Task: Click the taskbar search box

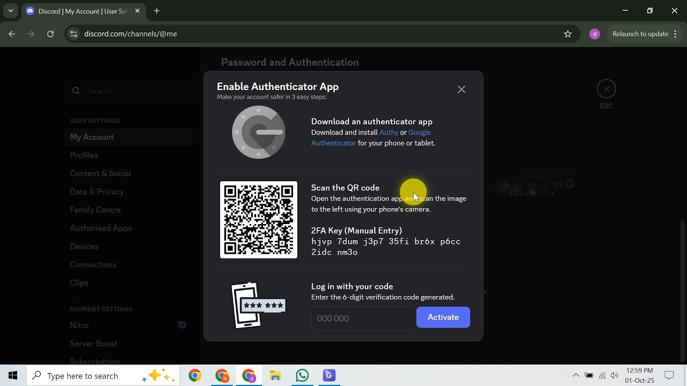Action: (102, 376)
